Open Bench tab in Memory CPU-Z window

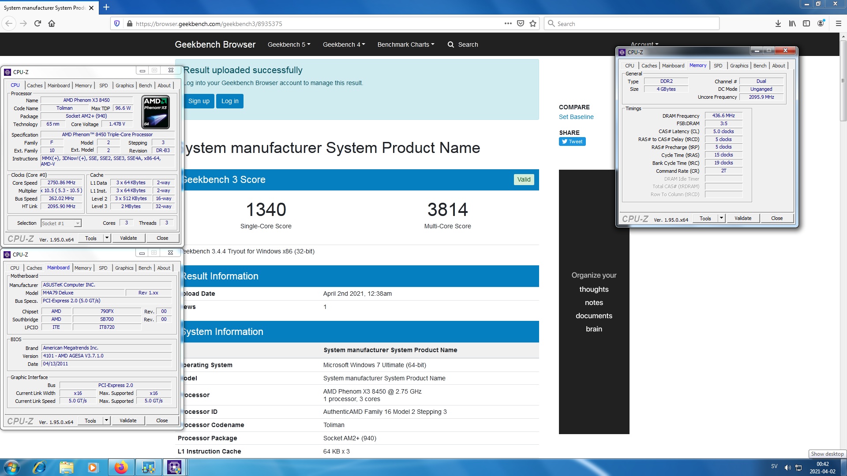pos(760,66)
